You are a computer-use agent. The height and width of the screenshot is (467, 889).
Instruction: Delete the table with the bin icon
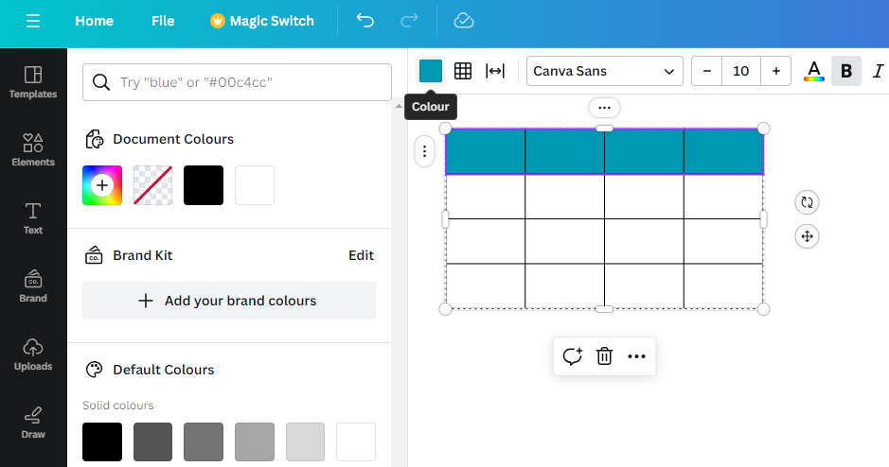point(604,356)
